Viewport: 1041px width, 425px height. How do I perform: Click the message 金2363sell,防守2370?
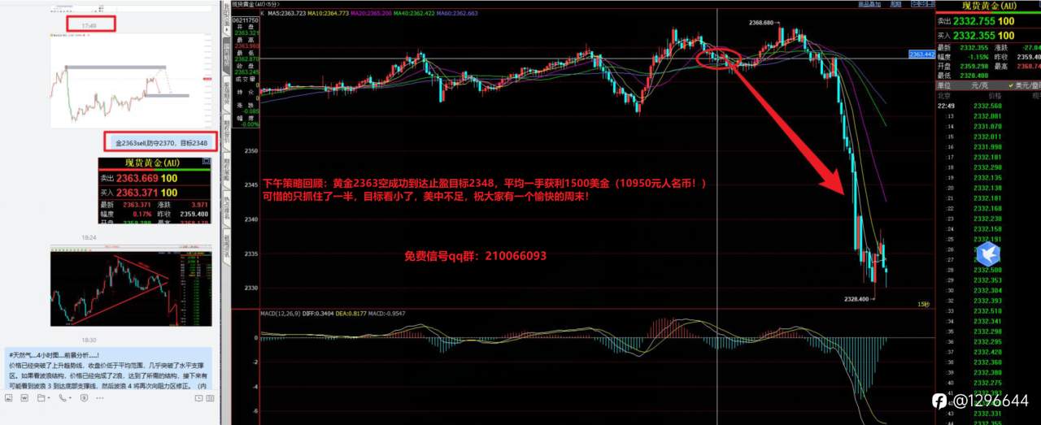pyautogui.click(x=161, y=142)
